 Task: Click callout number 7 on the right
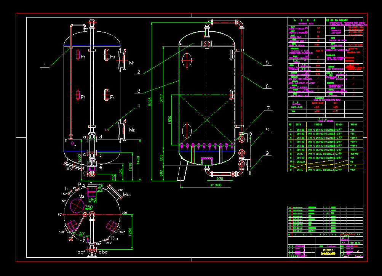click(268, 108)
